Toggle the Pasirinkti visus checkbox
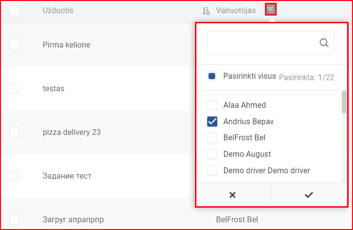This screenshot has height=230, width=353. (x=212, y=76)
